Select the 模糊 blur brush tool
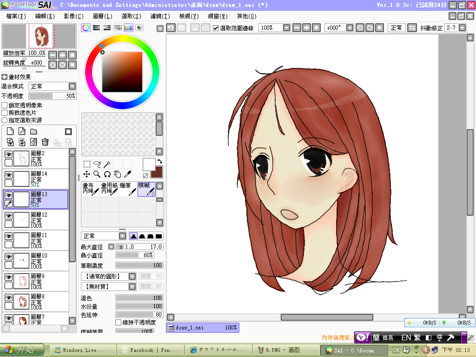The height and width of the screenshot is (357, 476). [x=146, y=189]
